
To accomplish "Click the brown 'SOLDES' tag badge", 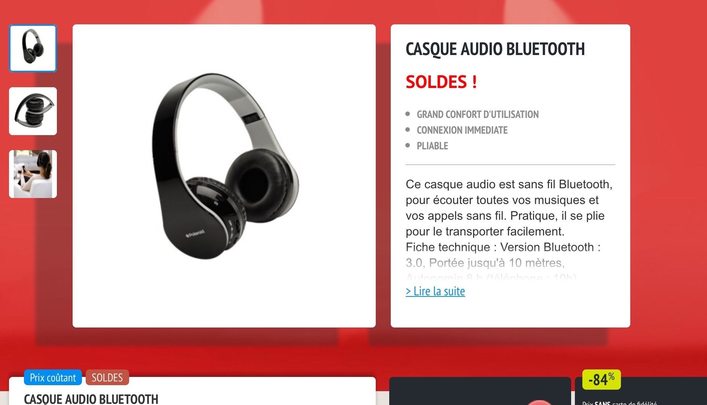I will coord(107,377).
